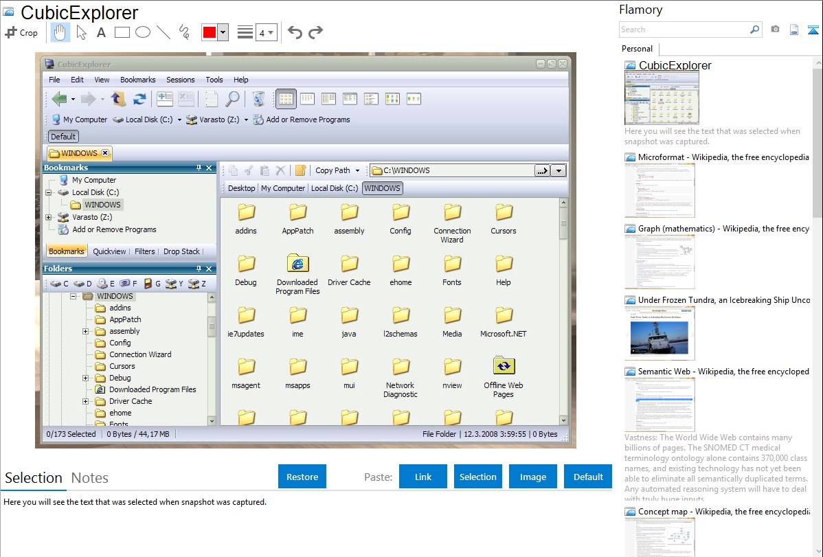The image size is (823, 557).
Task: Open the color picker dropdown arrow
Action: point(223,32)
